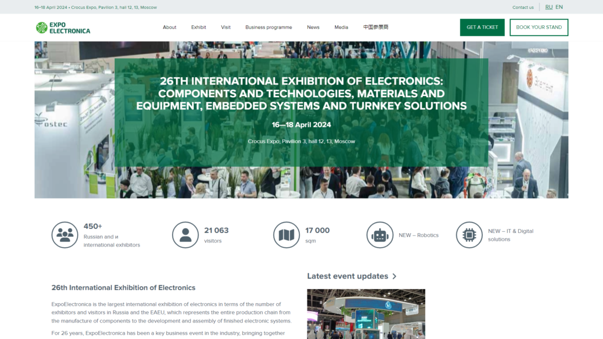Open the latest event update thumbnail image
The height and width of the screenshot is (339, 603).
tap(366, 314)
